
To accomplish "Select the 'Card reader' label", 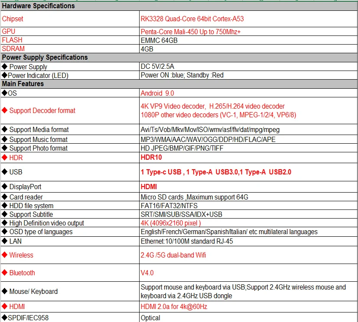I will pos(70,197).
